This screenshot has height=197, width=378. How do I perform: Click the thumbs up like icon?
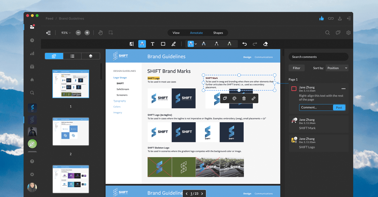[321, 18]
